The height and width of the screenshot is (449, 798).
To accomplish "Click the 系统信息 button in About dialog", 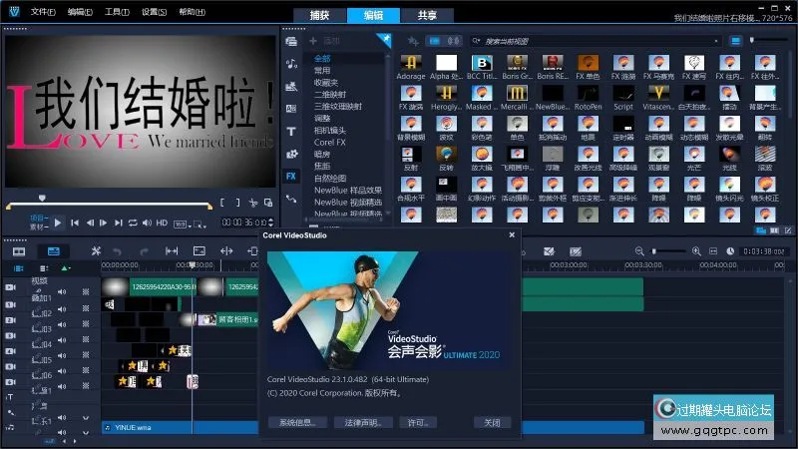I will tap(297, 422).
